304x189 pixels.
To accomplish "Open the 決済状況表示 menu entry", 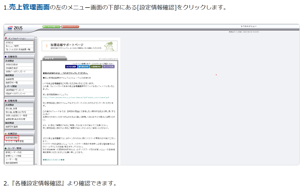I will click(x=12, y=65).
